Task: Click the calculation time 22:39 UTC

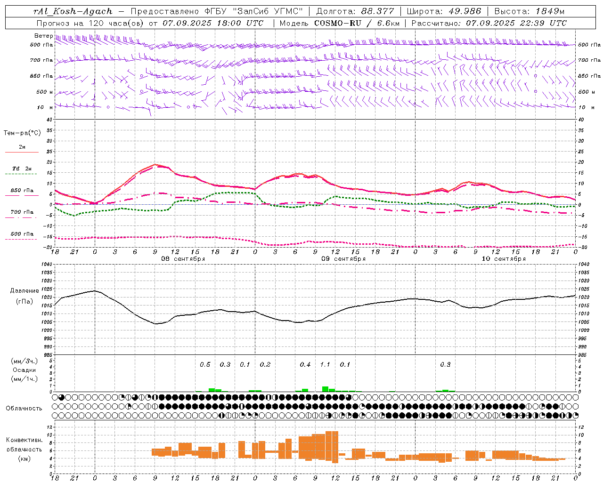Action: click(x=543, y=23)
